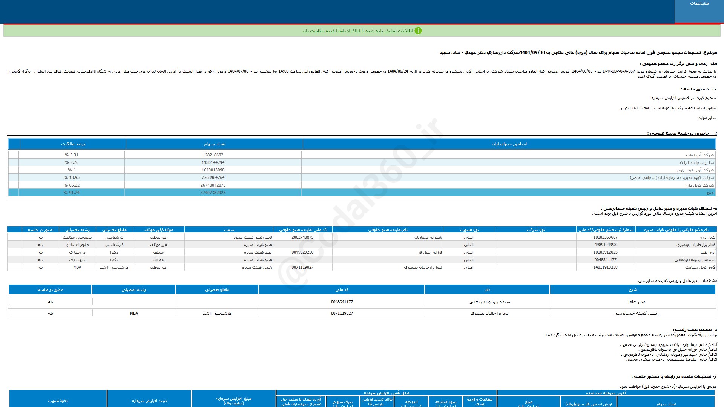Click the درصد افزایش سرمایه column header
The height and width of the screenshot is (407, 724).
[149, 401]
